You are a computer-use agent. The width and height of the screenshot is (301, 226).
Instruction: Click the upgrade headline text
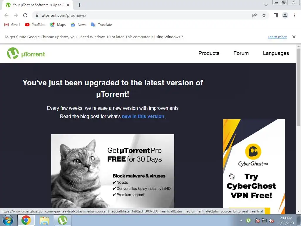click(113, 88)
